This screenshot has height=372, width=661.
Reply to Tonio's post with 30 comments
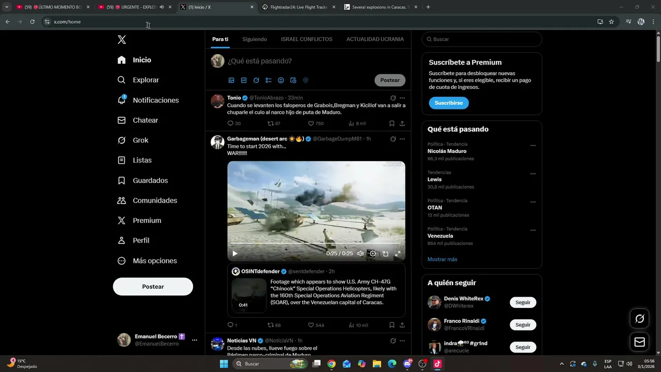tap(234, 123)
